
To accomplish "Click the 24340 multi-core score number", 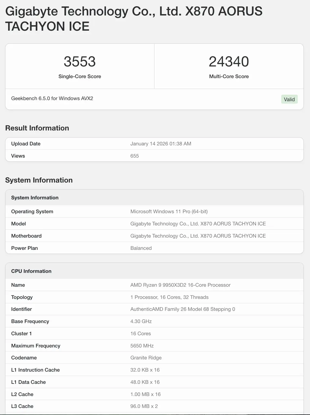I will pyautogui.click(x=229, y=62).
